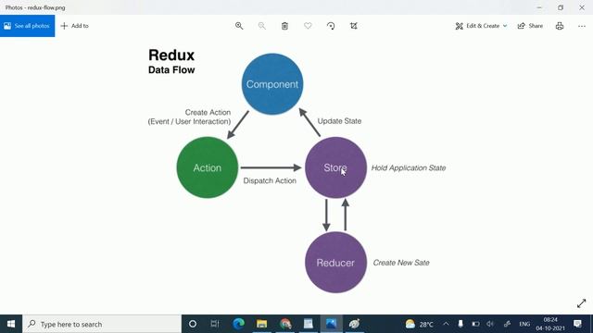The image size is (593, 333).
Task: Open Edit & Create dropdown
Action: click(x=481, y=26)
